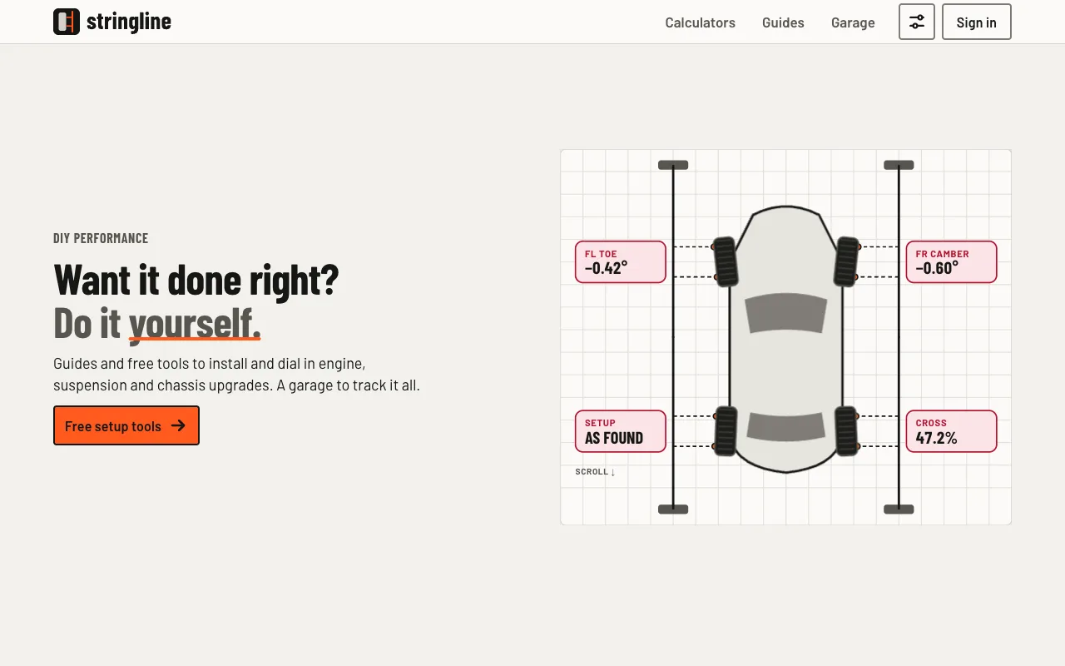Click the SETUP AS FOUND card
Screen dimensions: 1065x666
tap(621, 431)
